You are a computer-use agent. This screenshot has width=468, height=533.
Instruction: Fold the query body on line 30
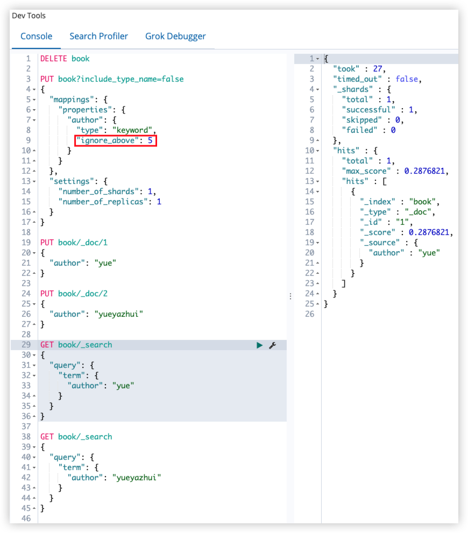34,355
